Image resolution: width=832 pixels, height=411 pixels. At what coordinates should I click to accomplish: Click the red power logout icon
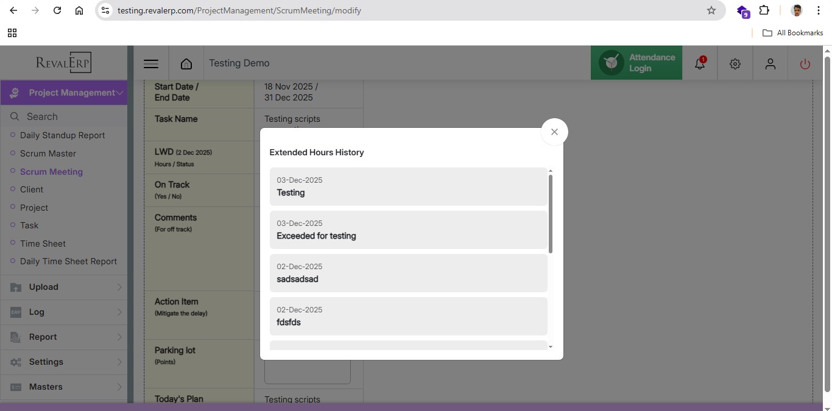tap(805, 63)
